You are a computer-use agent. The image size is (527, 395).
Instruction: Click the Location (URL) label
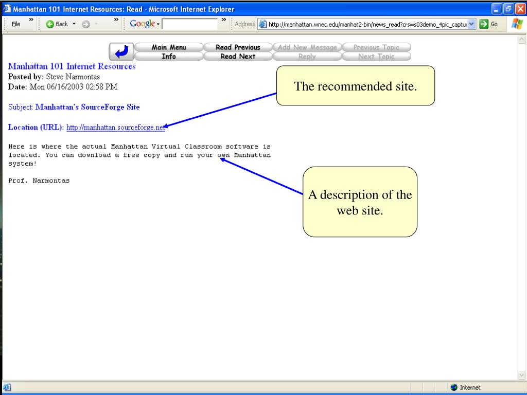[36, 128]
